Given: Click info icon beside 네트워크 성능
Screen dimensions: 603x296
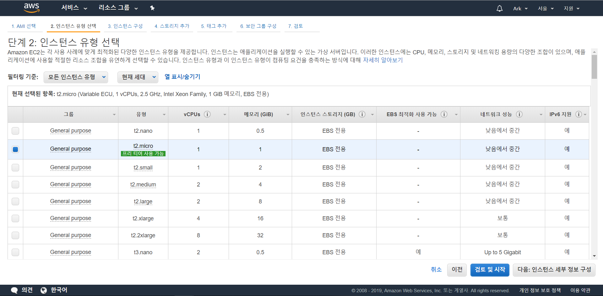Looking at the screenshot, I should coord(519,114).
